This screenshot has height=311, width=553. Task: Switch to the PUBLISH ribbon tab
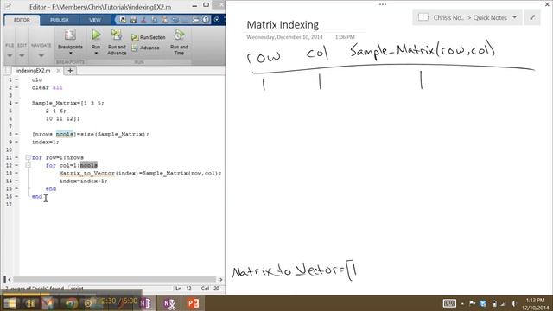60,20
